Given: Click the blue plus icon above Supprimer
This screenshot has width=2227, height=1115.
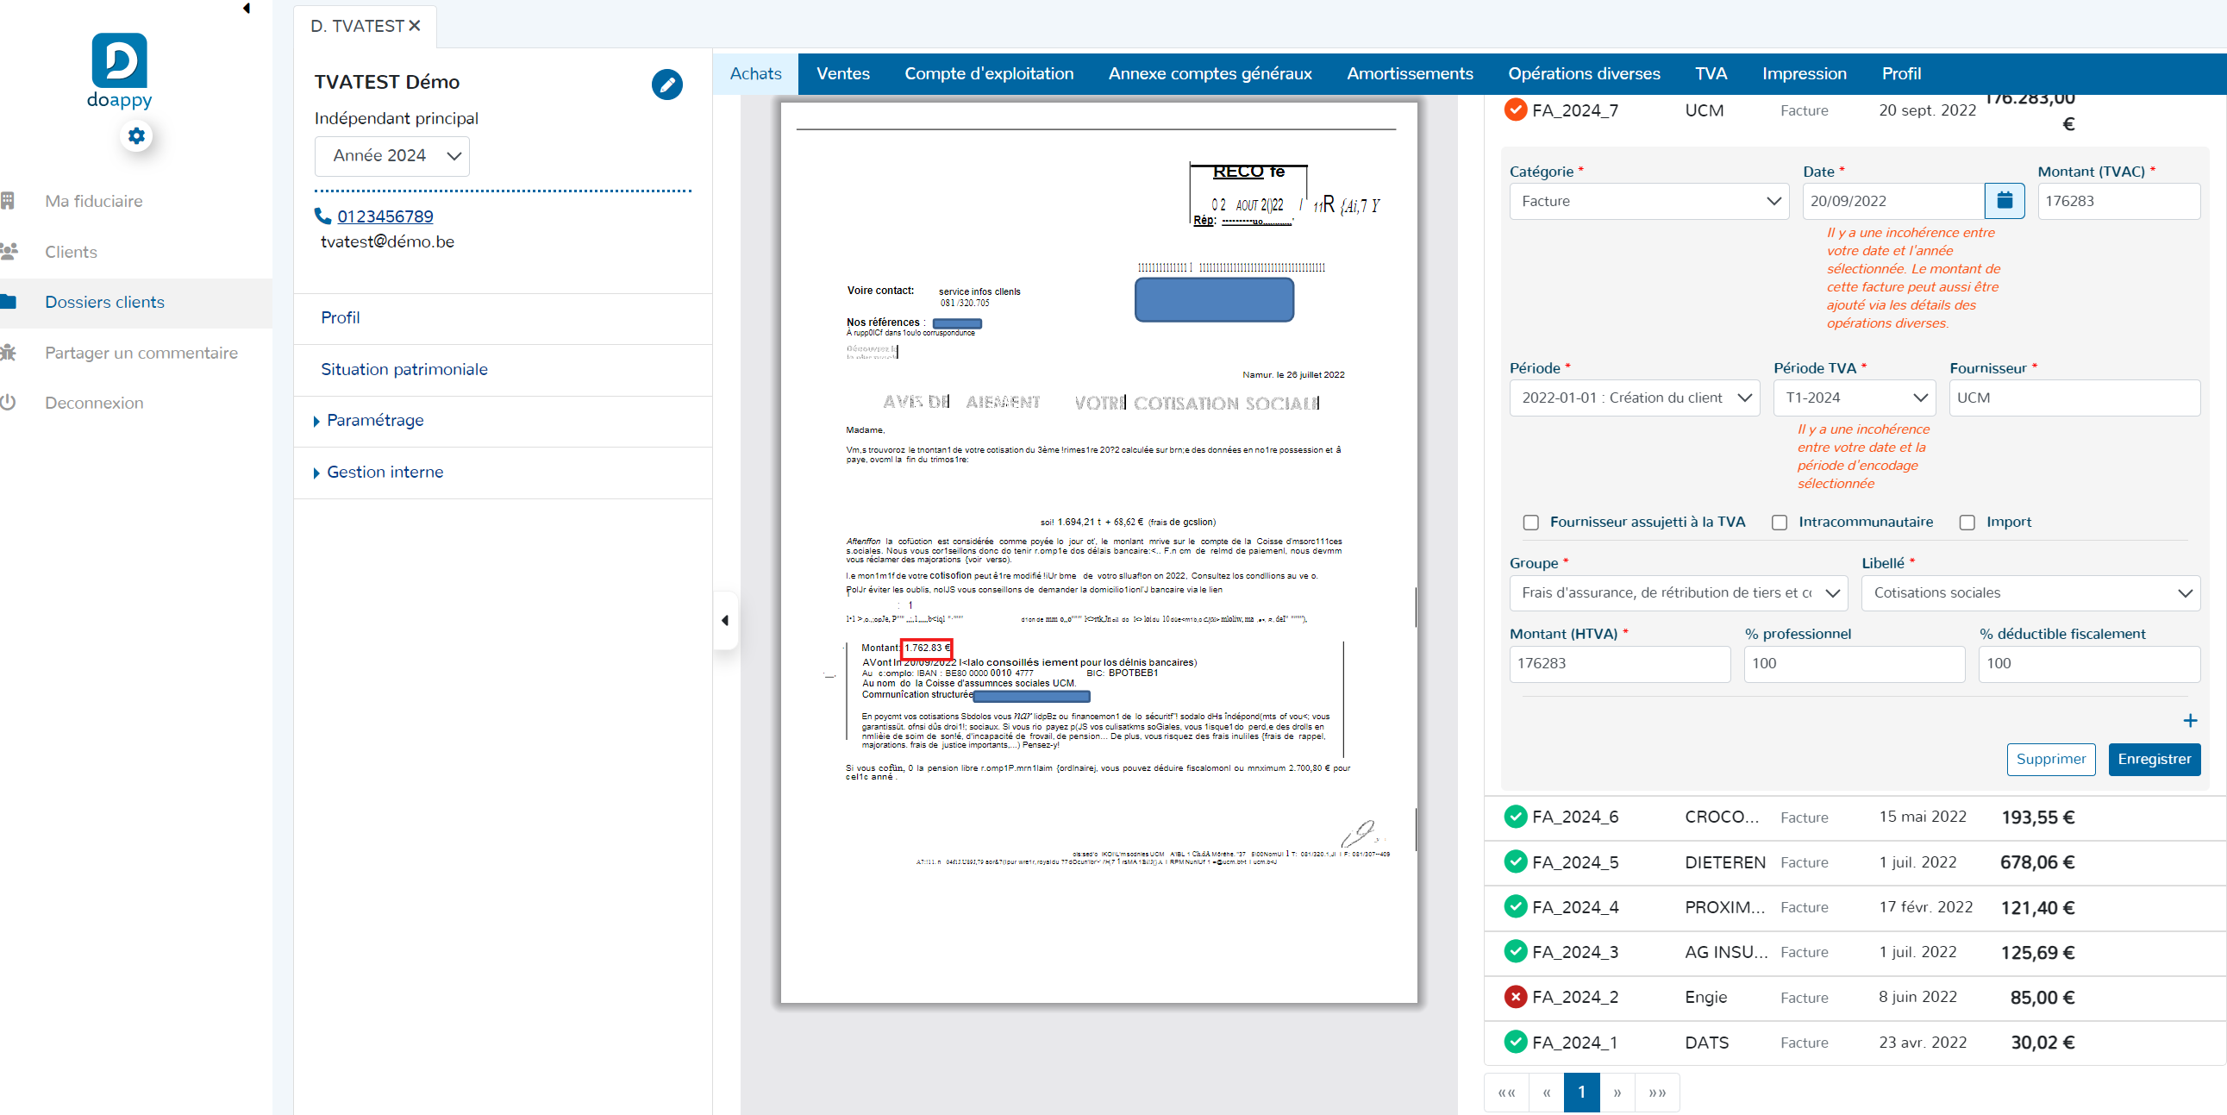Looking at the screenshot, I should (x=2190, y=720).
